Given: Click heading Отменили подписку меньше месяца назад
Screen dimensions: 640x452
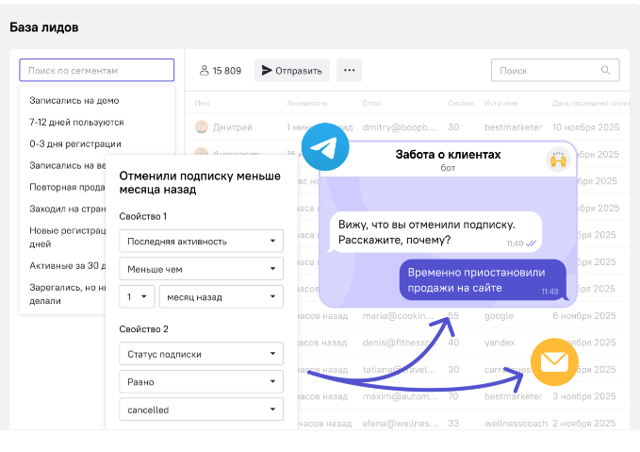Looking at the screenshot, I should click(x=200, y=182).
